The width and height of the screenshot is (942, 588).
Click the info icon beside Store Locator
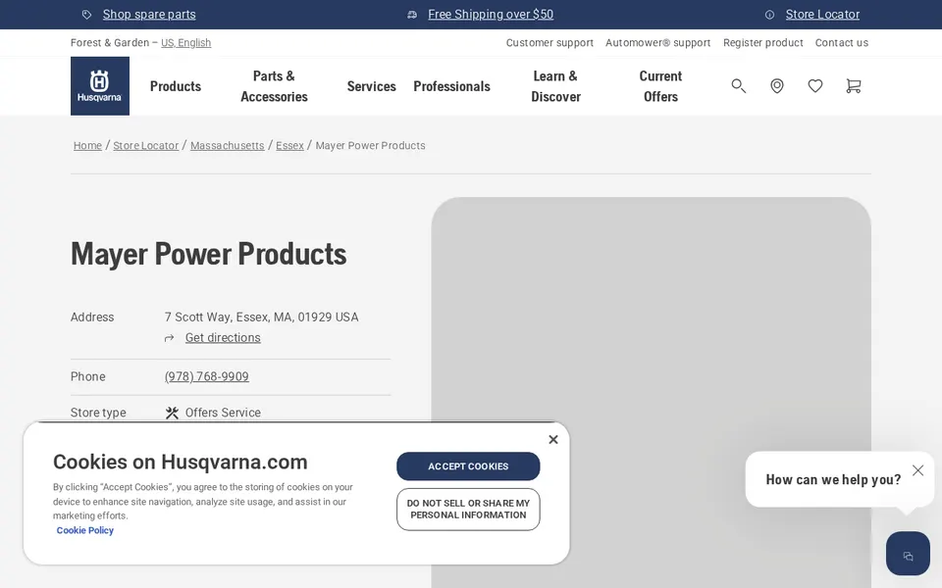(x=769, y=15)
